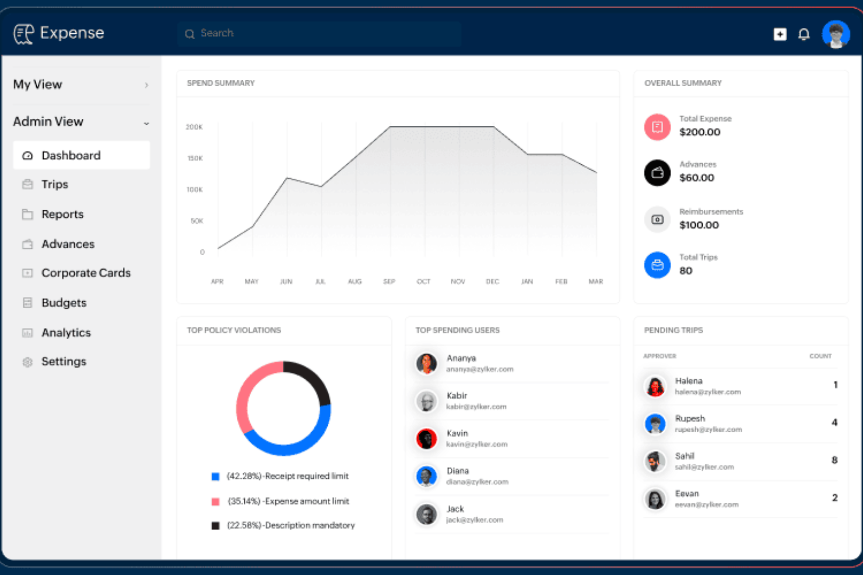
Task: Select the Trips icon in the sidebar
Action: (x=27, y=184)
